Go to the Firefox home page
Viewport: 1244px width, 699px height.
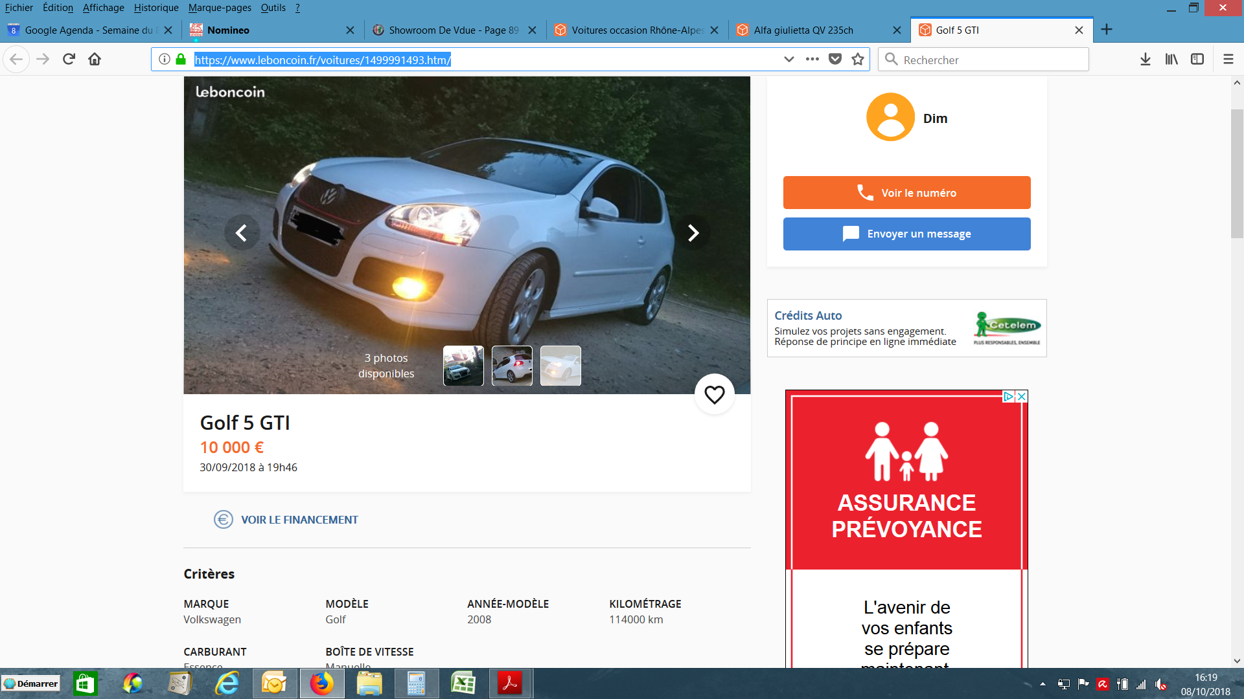(95, 59)
